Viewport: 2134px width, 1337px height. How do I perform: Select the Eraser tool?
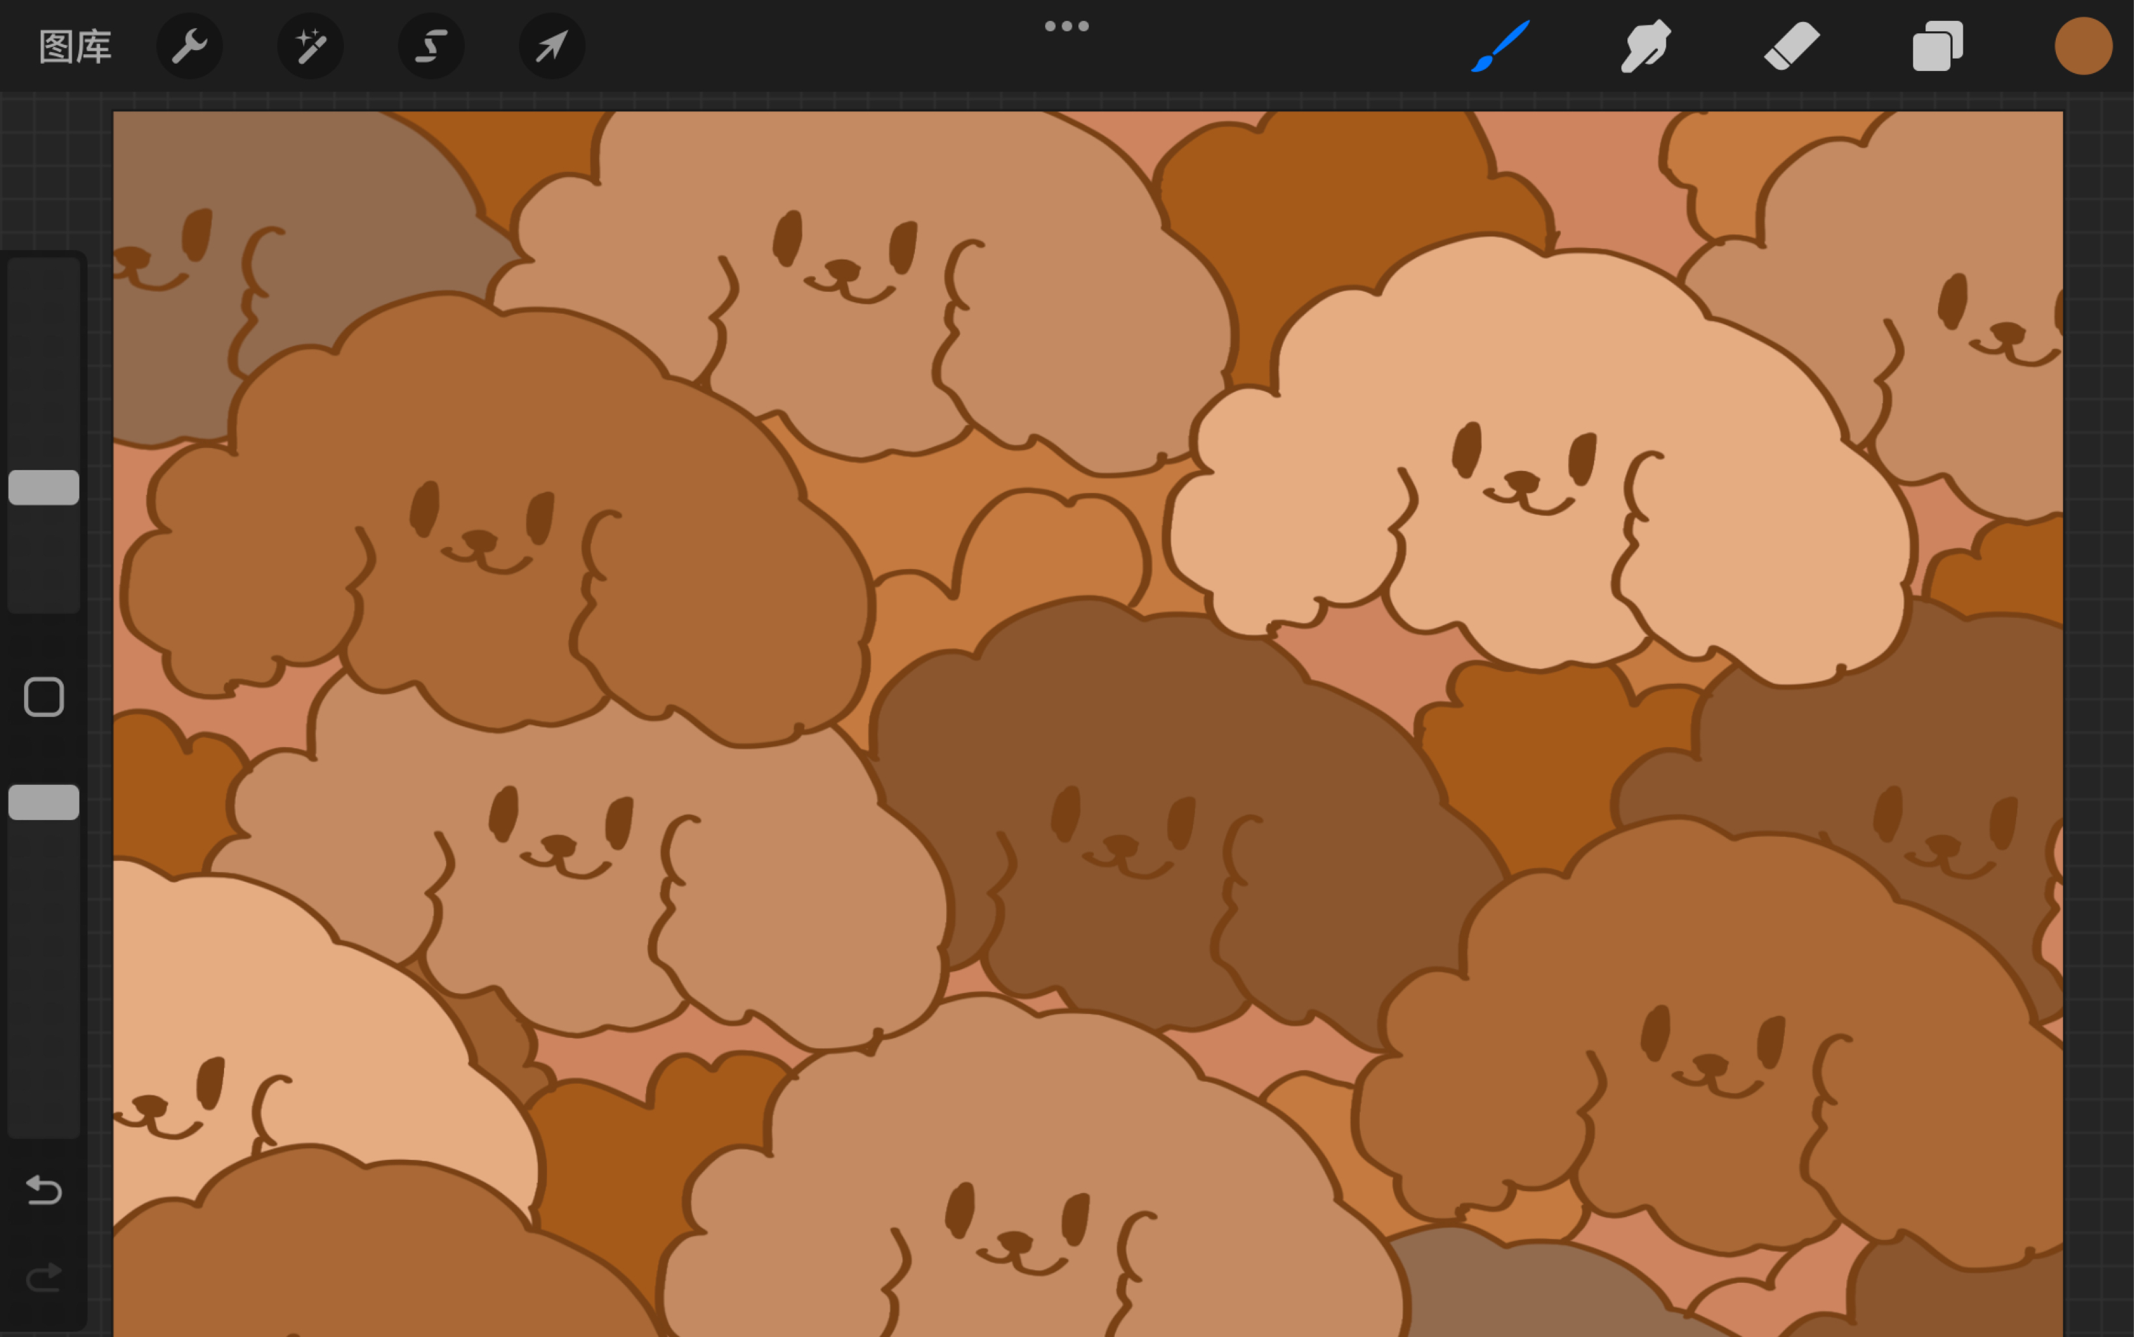1792,46
